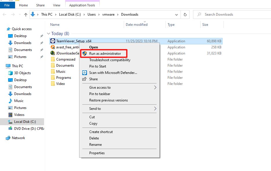The width and height of the screenshot is (271, 171).
Task: Select the Video folder icon
Action: (x=53, y=84)
